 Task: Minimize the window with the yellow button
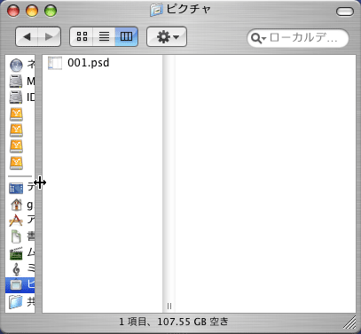[32, 11]
